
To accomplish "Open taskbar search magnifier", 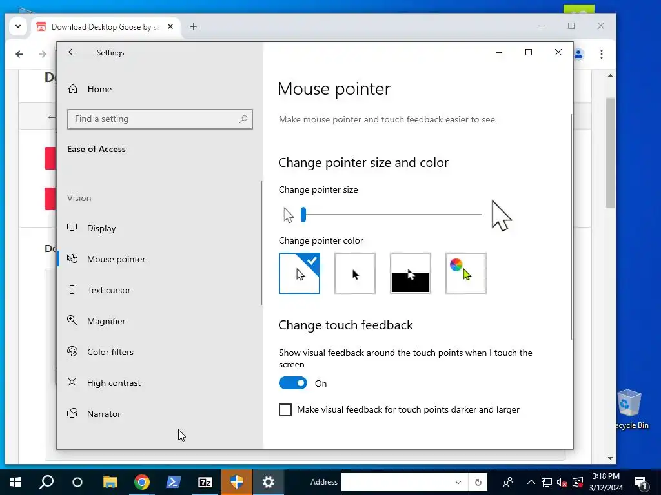I will pos(46,482).
